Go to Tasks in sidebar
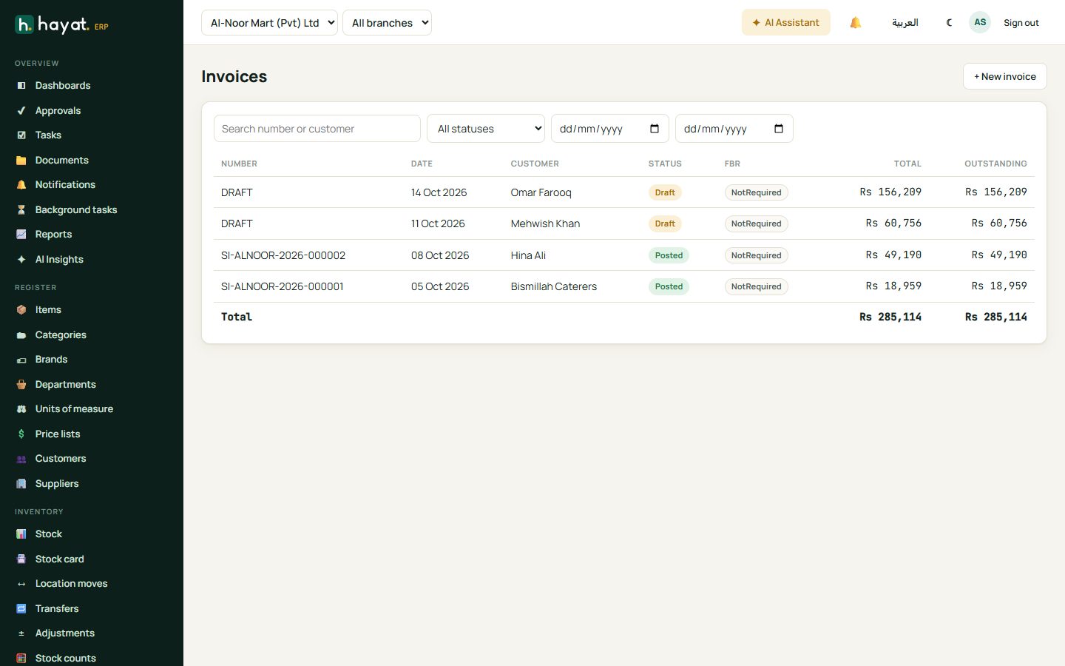Image resolution: width=1065 pixels, height=666 pixels. pos(48,135)
